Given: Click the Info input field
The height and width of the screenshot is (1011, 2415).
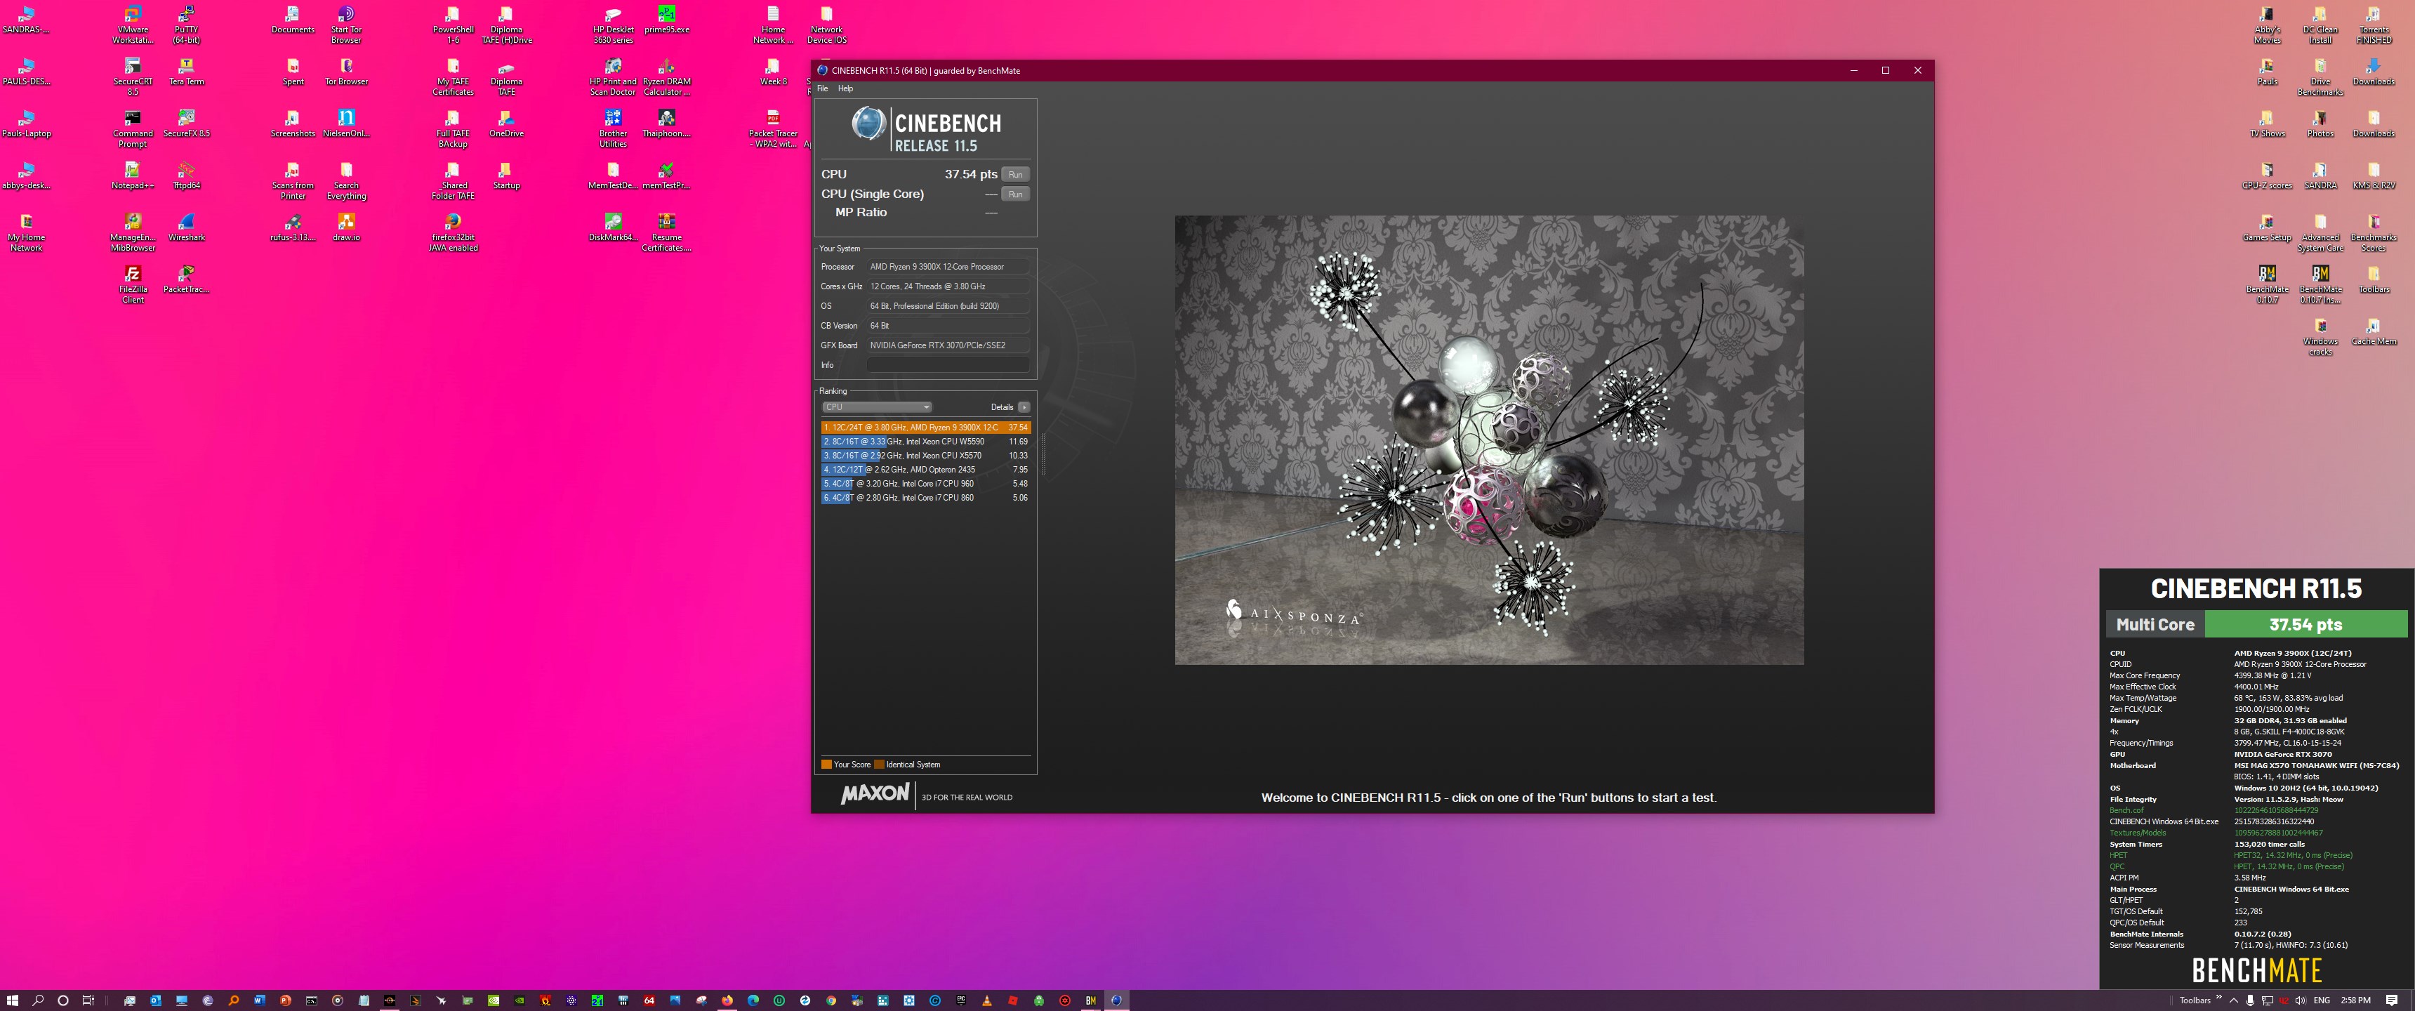Looking at the screenshot, I should [x=947, y=365].
